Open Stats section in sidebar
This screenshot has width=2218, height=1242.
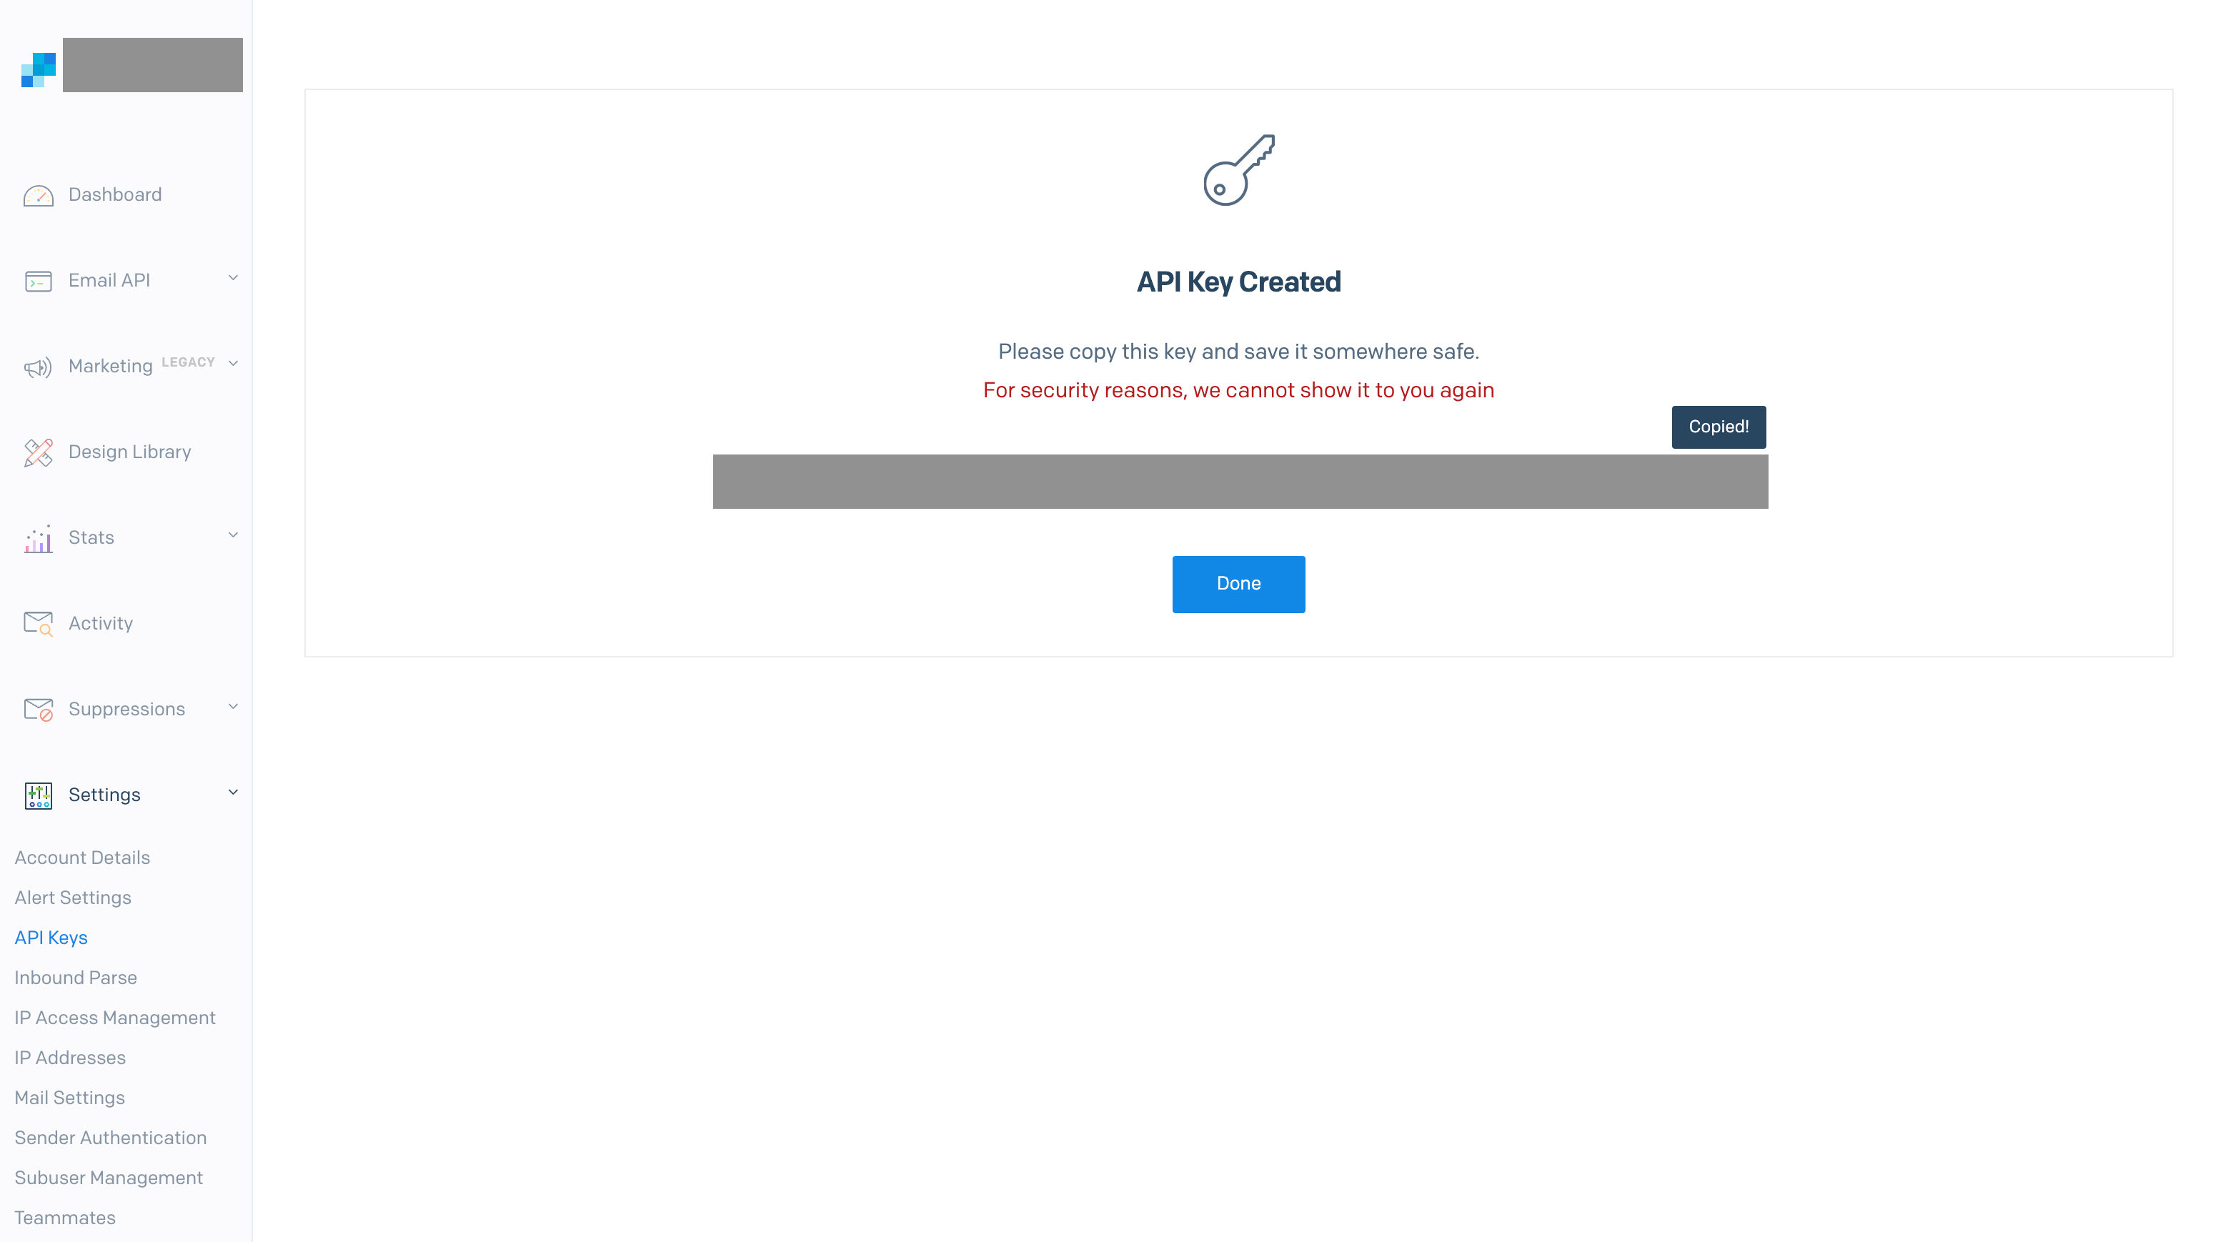point(131,537)
